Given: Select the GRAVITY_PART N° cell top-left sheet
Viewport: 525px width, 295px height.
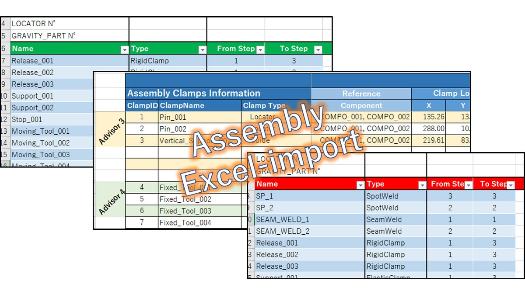Looking at the screenshot, I should [x=69, y=36].
